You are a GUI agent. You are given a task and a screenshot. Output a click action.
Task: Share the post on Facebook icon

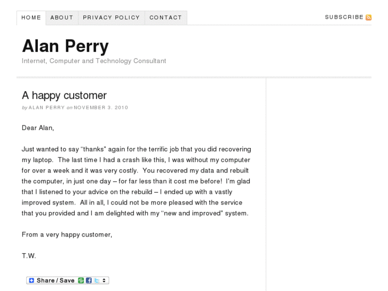pyautogui.click(x=88, y=280)
